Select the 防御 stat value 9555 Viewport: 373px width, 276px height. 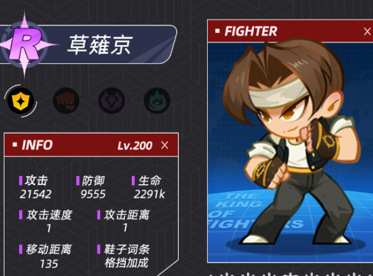point(93,194)
